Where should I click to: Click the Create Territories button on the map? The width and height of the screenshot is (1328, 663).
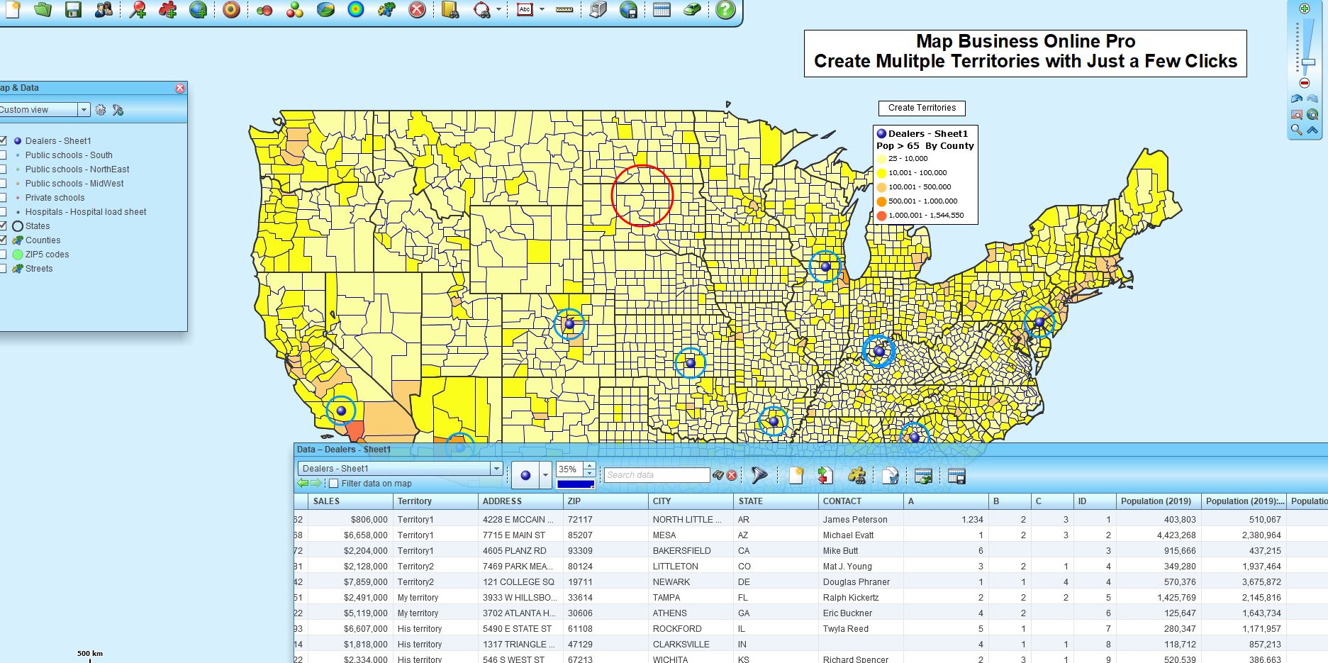[x=922, y=108]
